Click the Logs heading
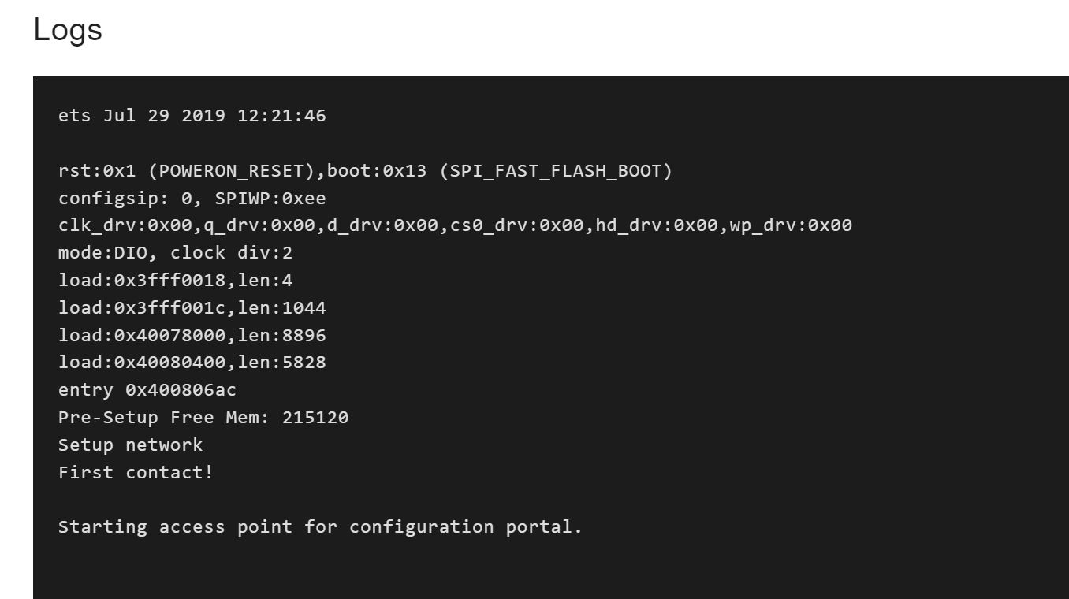1069x599 pixels. [68, 30]
